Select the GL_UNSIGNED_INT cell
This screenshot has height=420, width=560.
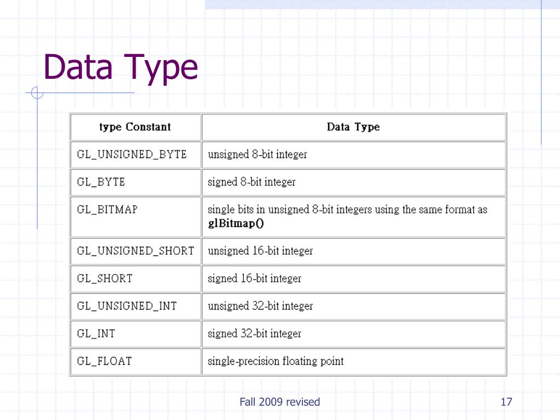tap(136, 306)
